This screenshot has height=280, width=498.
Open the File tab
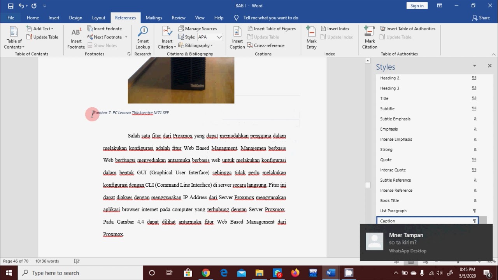click(11, 17)
